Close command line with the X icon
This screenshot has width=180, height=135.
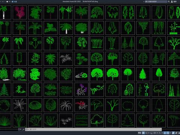coord(20,129)
